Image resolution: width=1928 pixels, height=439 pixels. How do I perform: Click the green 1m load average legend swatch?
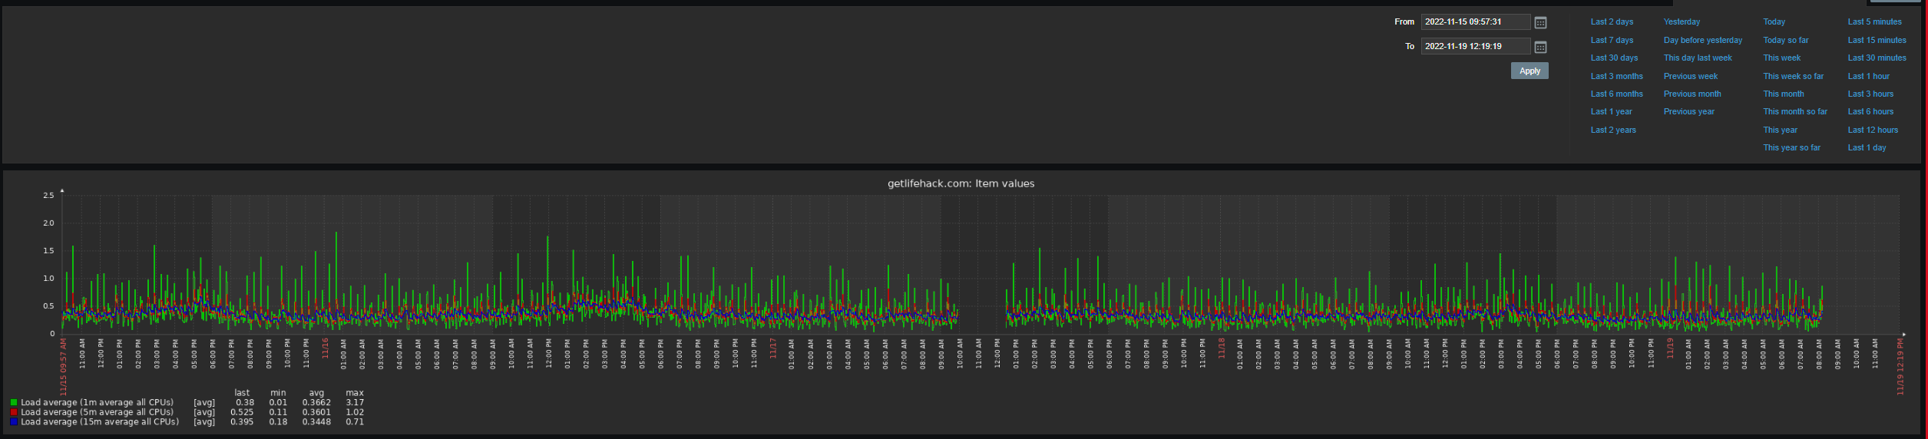[14, 402]
